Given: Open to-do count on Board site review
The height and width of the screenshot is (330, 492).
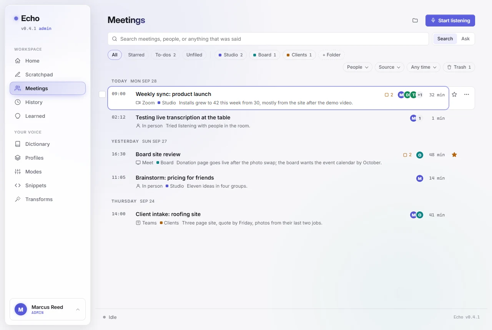Looking at the screenshot, I should (407, 155).
